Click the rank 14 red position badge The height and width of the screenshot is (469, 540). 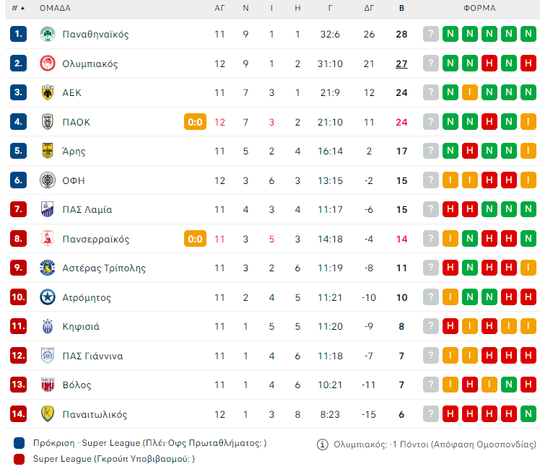pyautogui.click(x=19, y=414)
